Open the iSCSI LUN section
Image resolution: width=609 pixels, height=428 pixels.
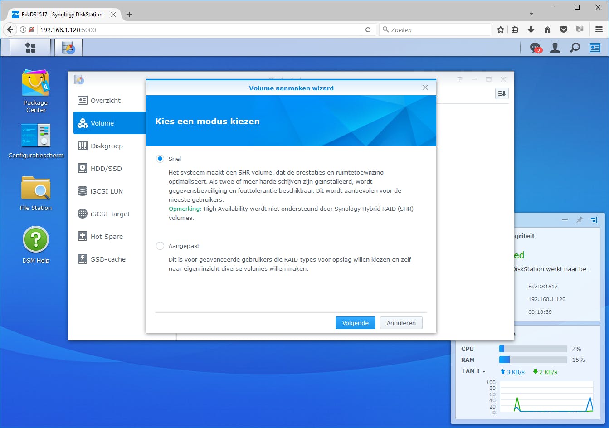coord(110,191)
